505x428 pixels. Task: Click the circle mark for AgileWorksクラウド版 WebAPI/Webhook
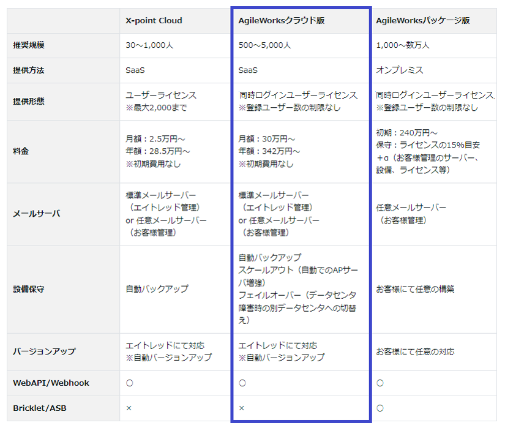[242, 383]
